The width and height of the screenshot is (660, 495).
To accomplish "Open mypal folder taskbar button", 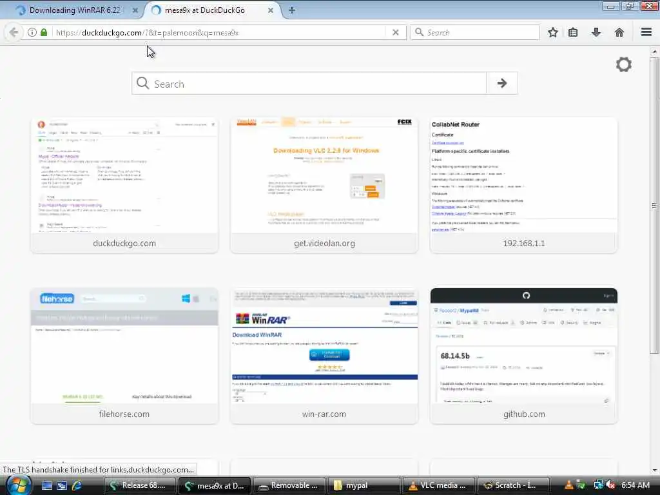I will coord(364,485).
